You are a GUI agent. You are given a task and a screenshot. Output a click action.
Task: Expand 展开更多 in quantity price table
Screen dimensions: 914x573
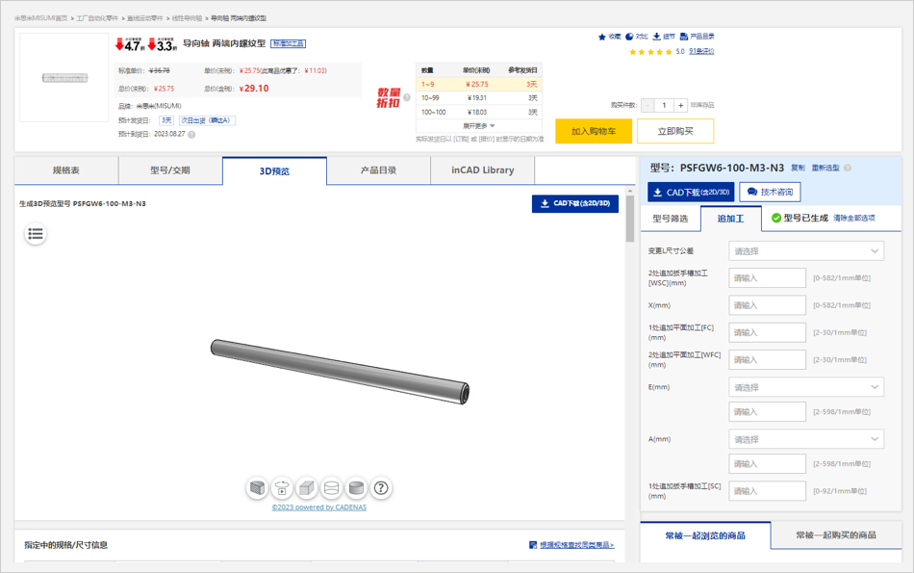[x=478, y=126]
